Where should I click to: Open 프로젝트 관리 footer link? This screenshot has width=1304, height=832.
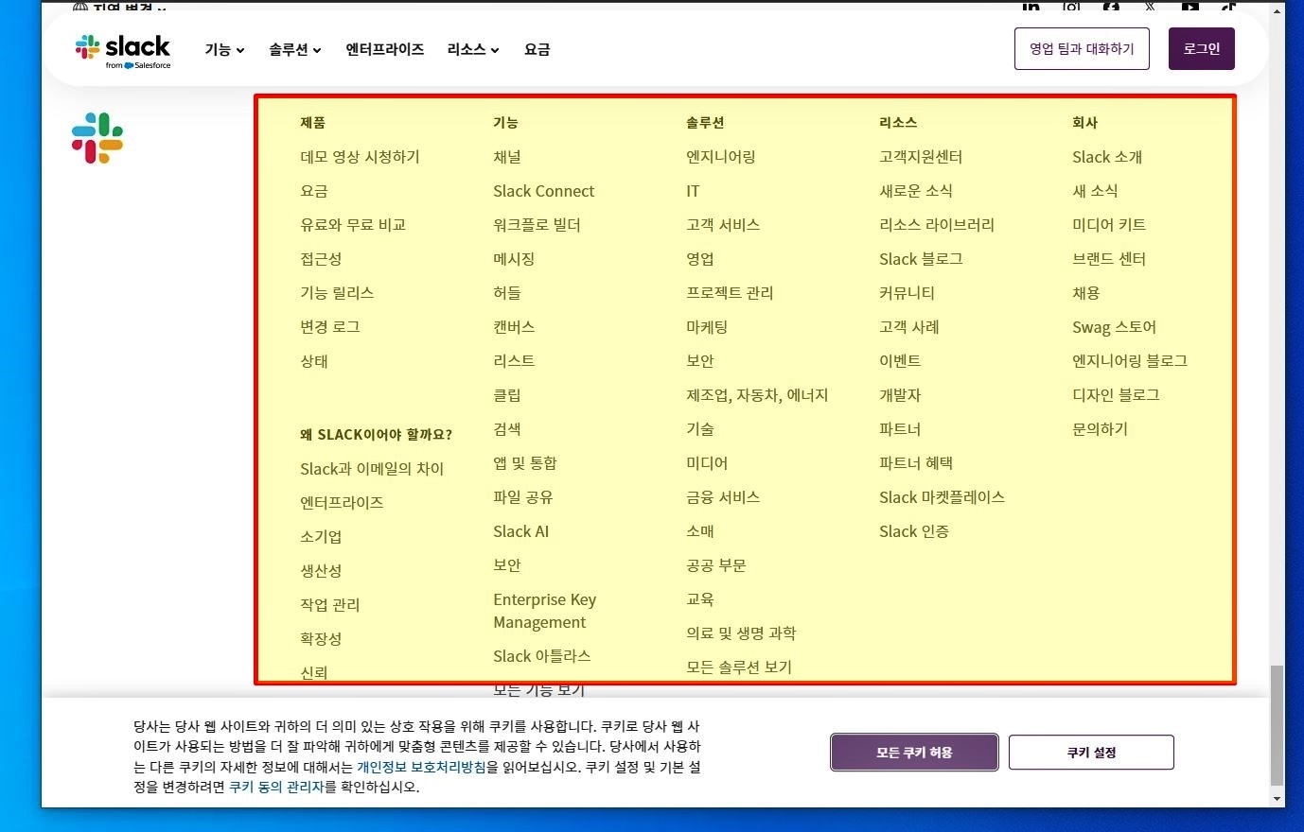[x=730, y=293]
